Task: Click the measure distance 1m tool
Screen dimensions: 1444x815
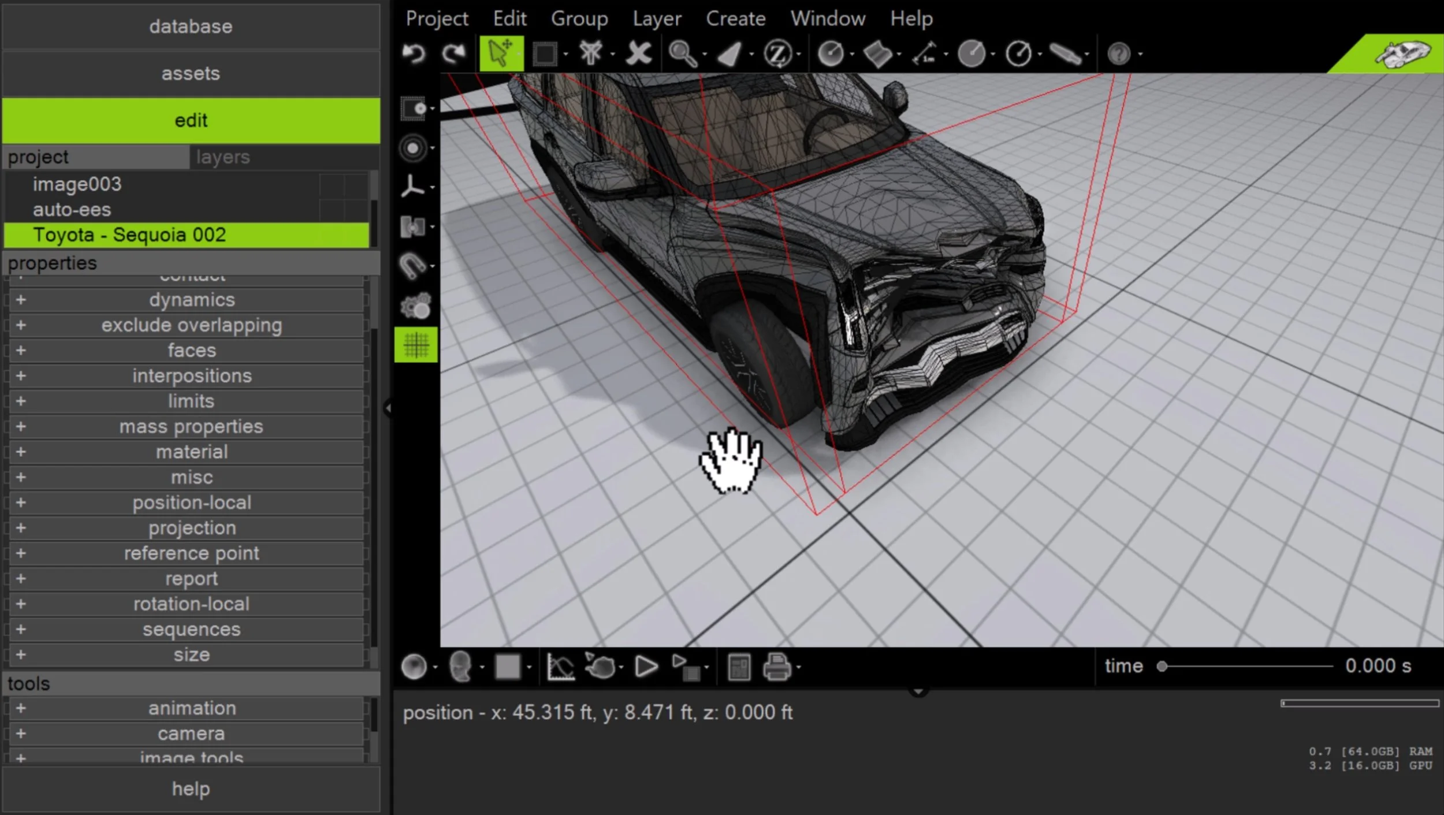Action: (x=924, y=54)
